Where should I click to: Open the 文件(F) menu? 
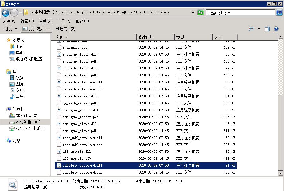pyautogui.click(x=9, y=21)
